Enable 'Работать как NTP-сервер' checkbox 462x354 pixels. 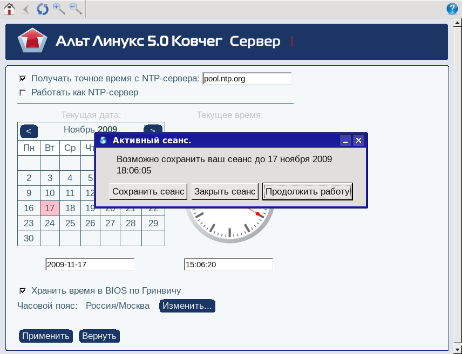[23, 93]
